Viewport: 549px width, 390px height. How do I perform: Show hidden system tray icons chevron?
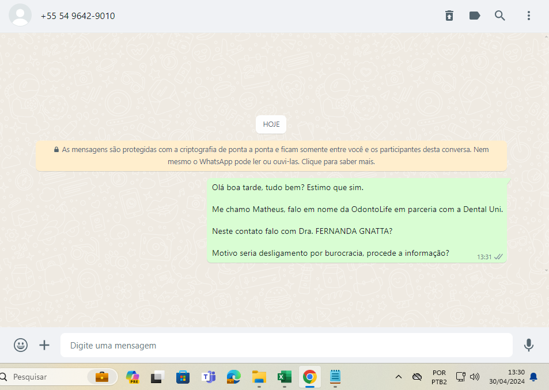(x=398, y=377)
